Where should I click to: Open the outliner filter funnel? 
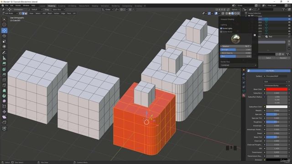point(284,9)
